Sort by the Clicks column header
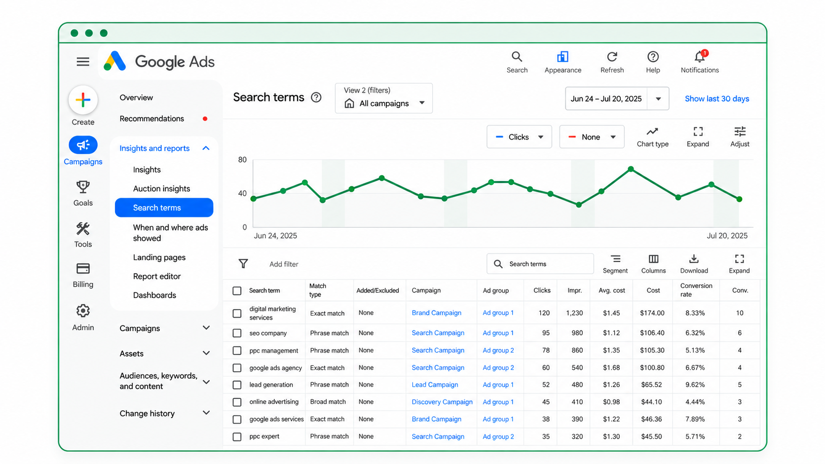 pos(542,290)
